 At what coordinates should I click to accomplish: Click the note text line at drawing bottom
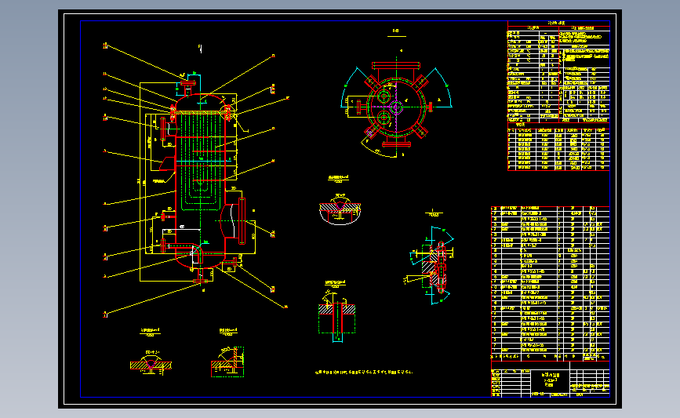pyautogui.click(x=364, y=372)
